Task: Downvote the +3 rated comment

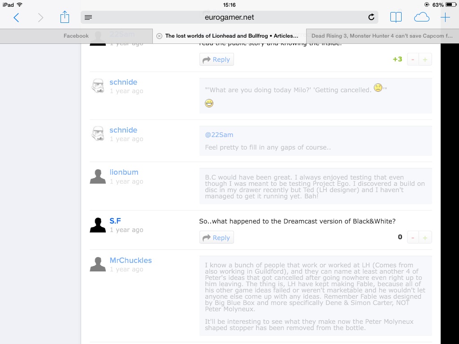Action: point(413,60)
